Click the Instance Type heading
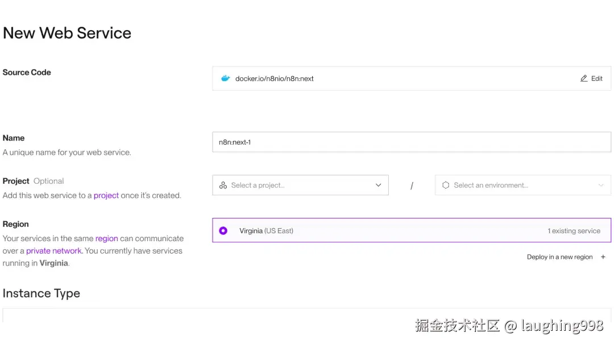 pos(42,293)
